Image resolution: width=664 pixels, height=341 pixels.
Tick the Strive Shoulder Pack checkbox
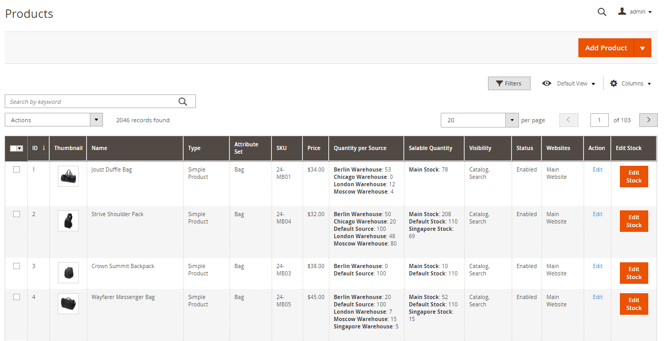click(x=17, y=214)
